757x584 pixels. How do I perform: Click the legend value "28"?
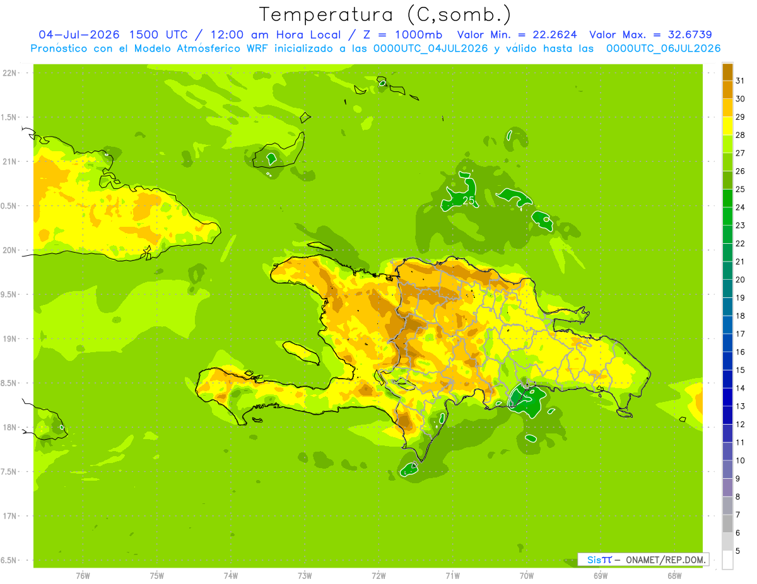pyautogui.click(x=741, y=135)
